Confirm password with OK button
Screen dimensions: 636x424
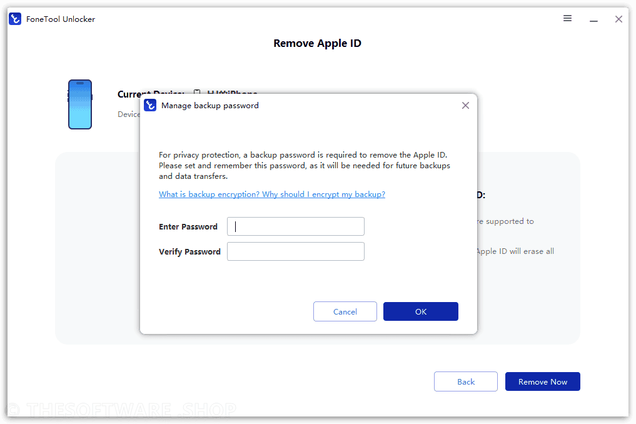421,311
